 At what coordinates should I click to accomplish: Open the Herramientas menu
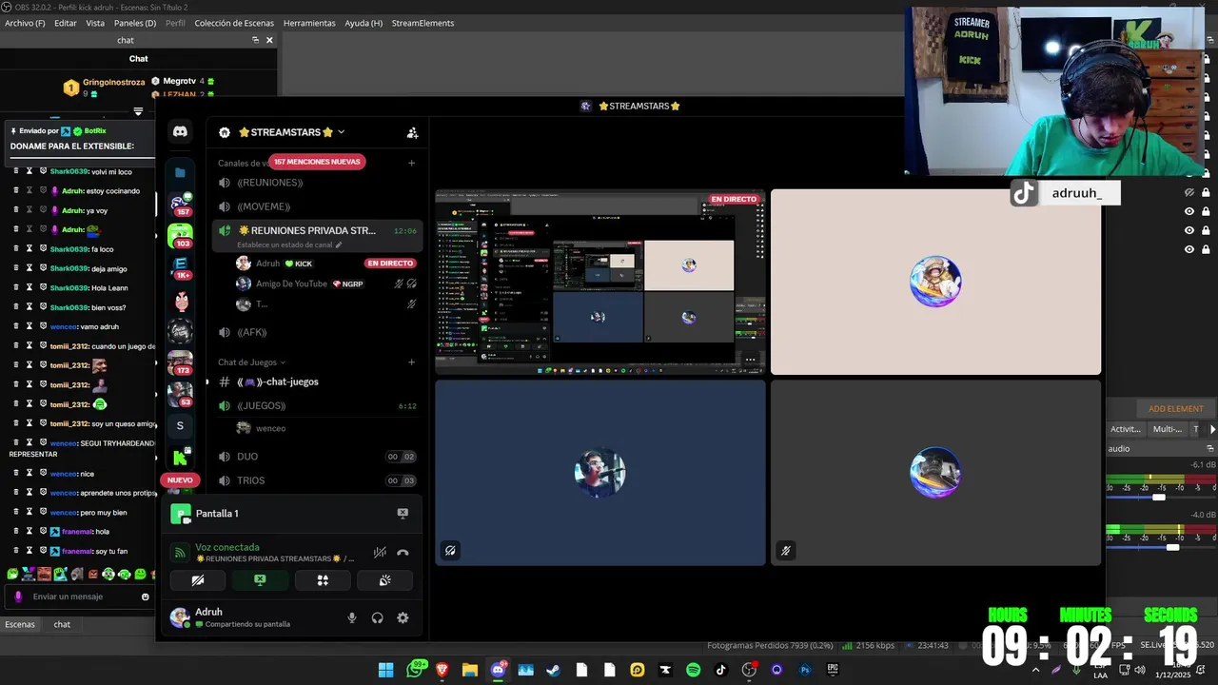pos(309,23)
